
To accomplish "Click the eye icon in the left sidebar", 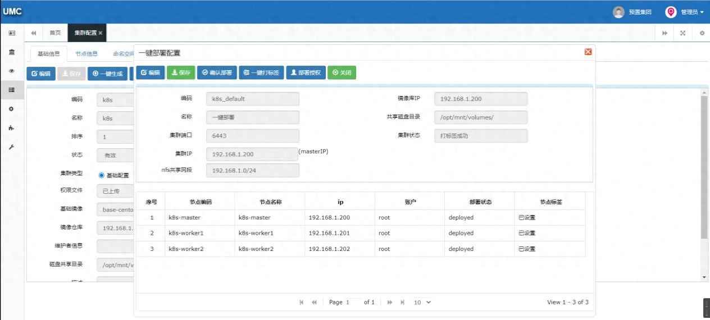I will pyautogui.click(x=12, y=71).
